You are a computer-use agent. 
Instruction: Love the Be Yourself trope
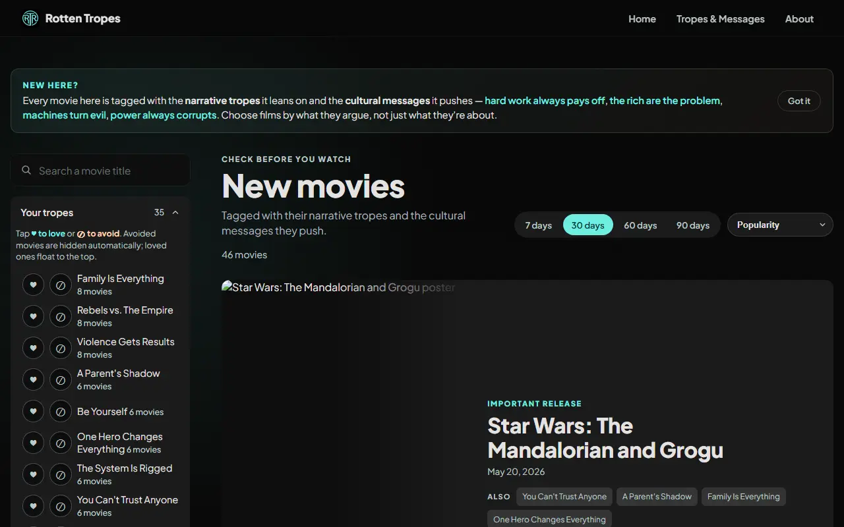(33, 411)
